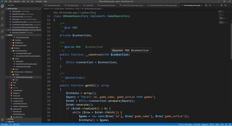The width and height of the screenshot is (232, 130).
Task: Open the errors and warnings count in status bar
Action: point(16,124)
